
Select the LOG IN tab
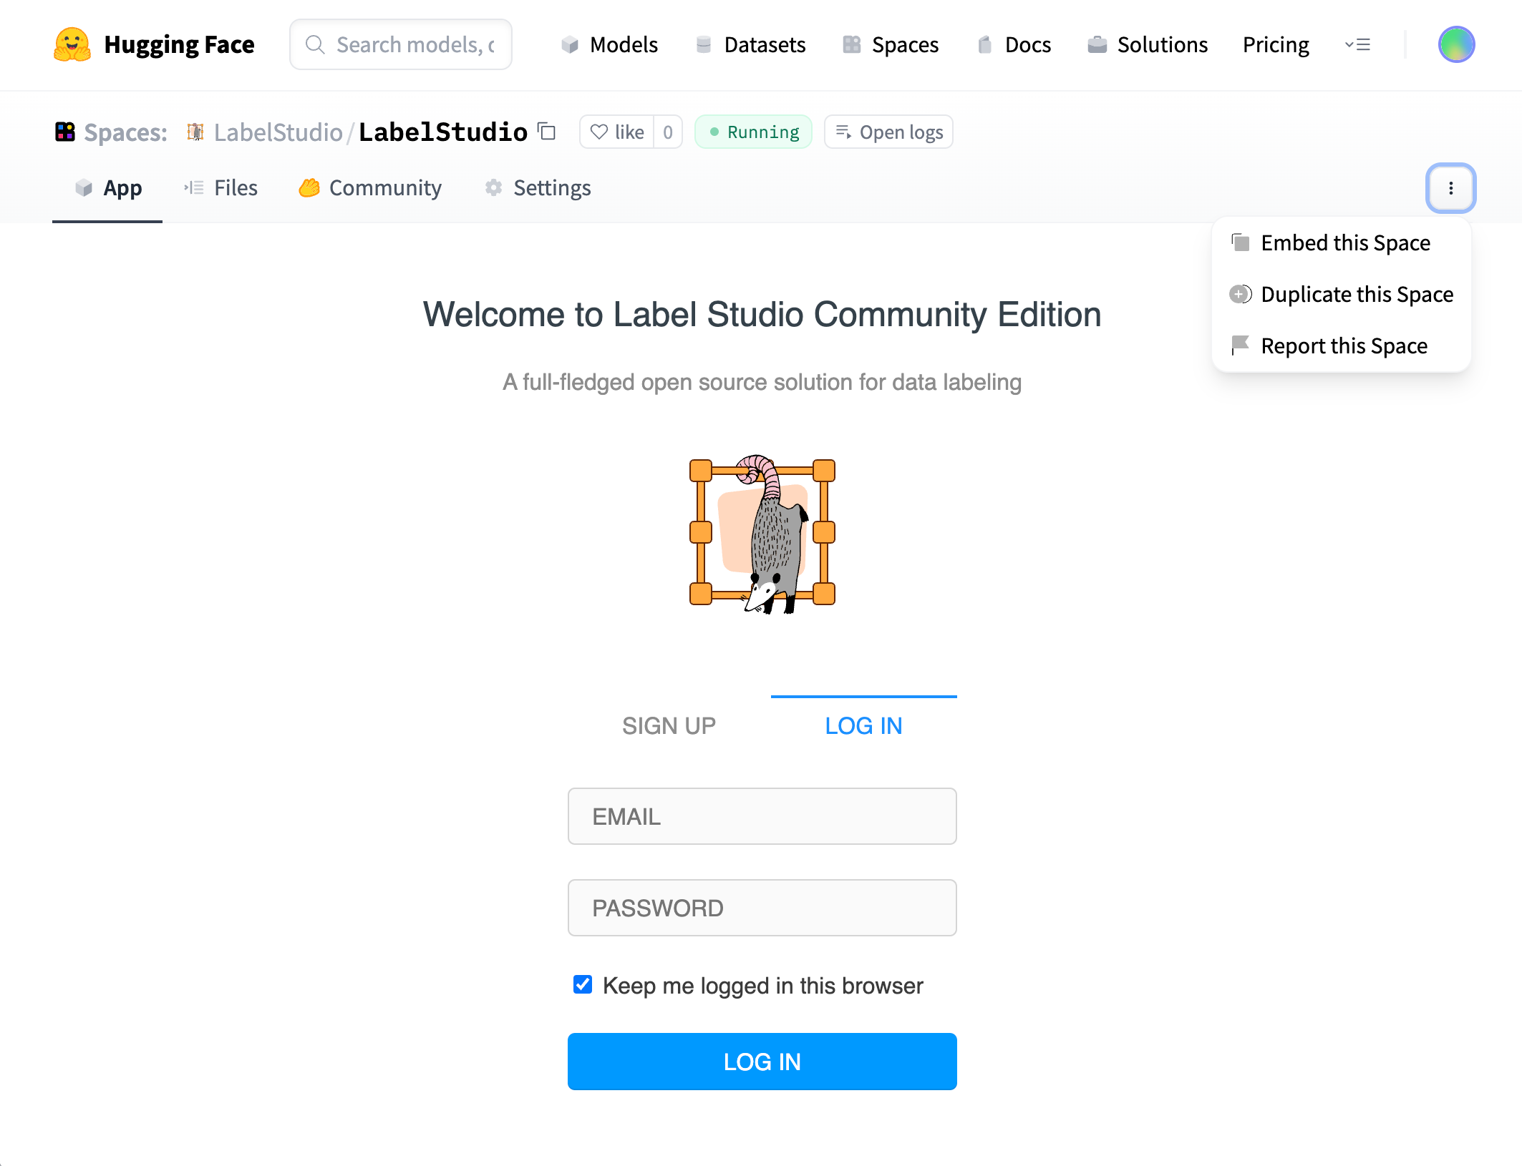(864, 724)
